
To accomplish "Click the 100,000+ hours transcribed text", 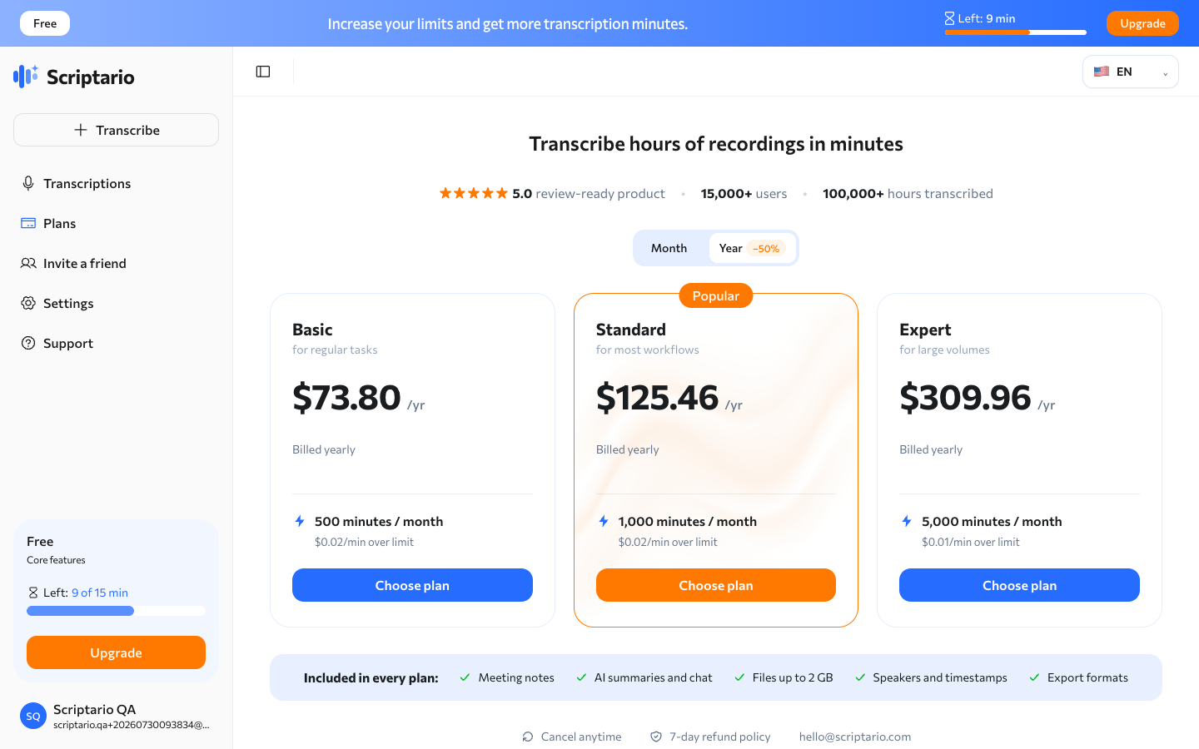I will 908,193.
